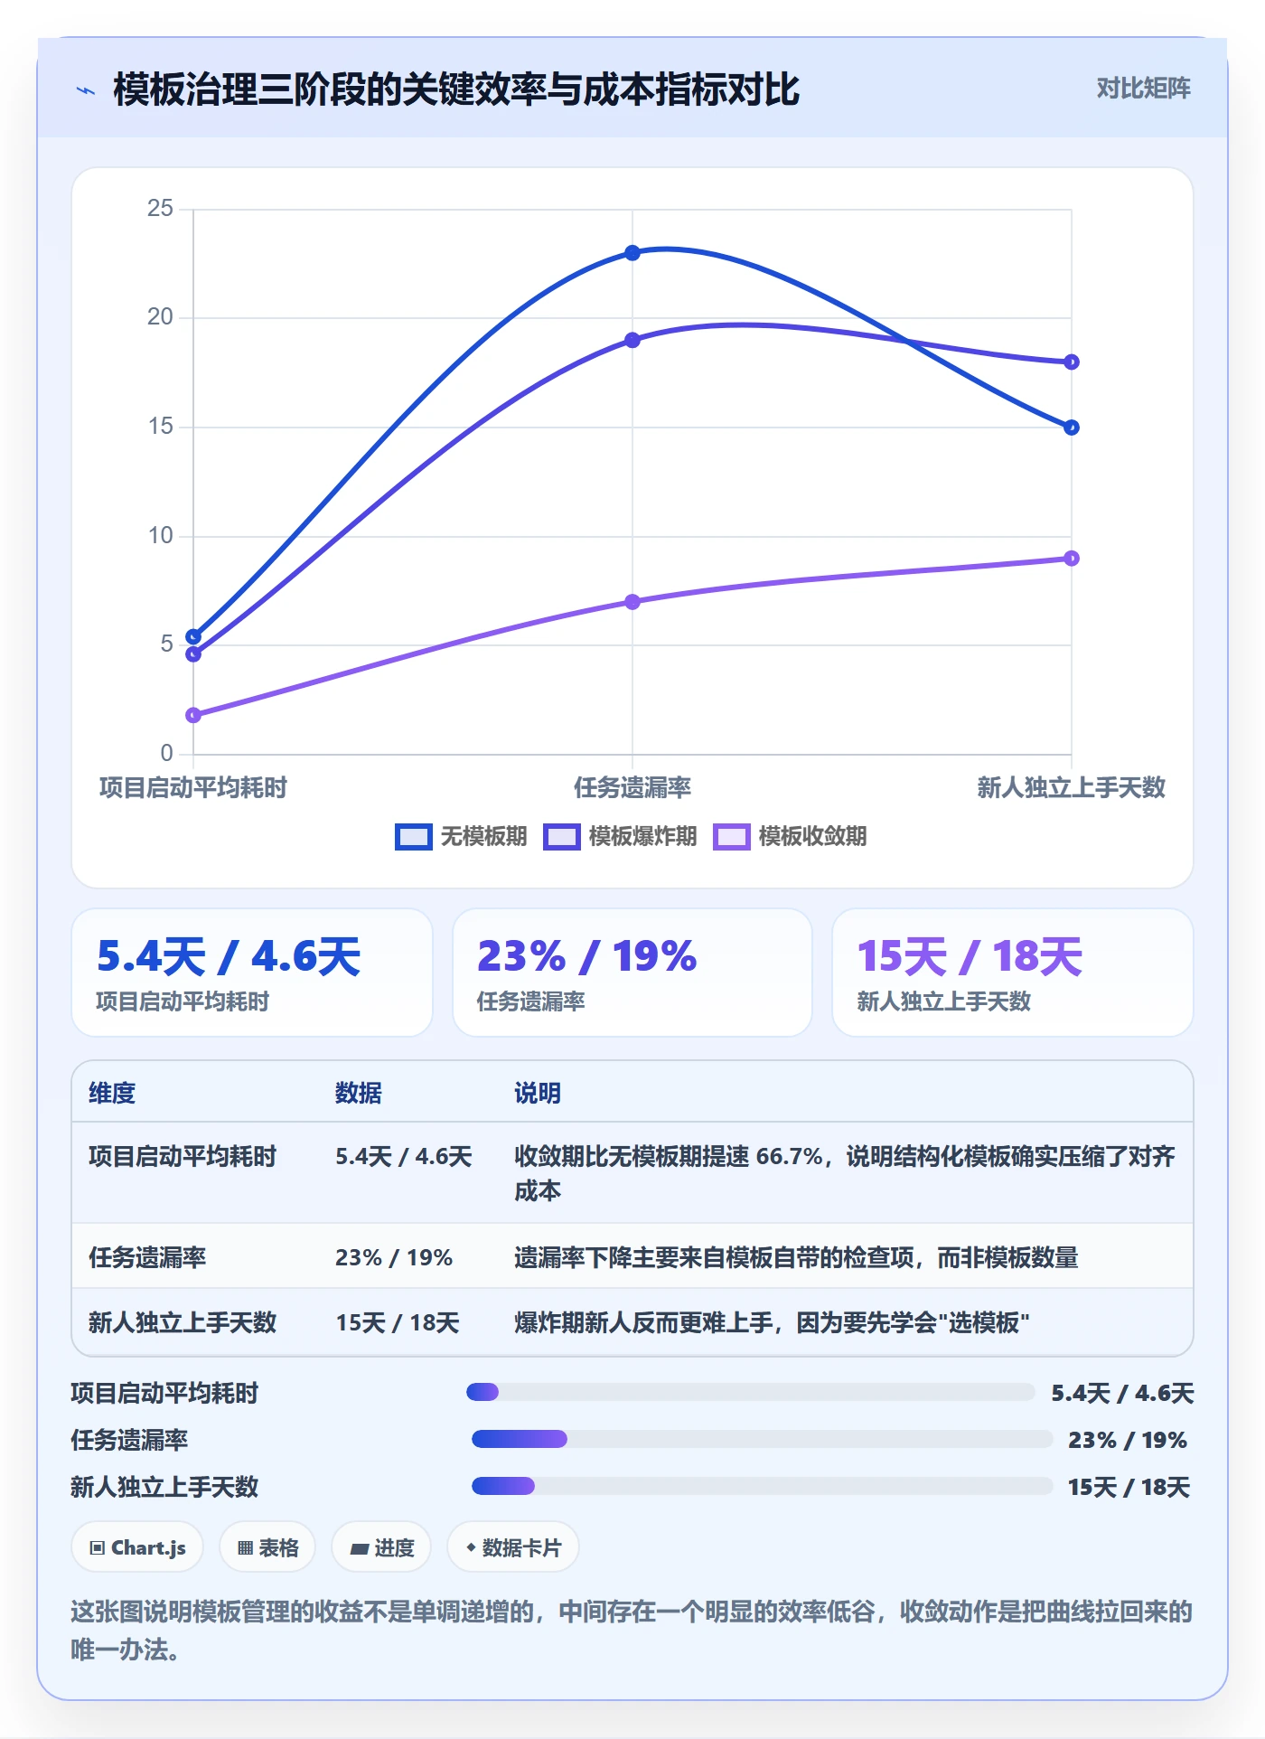Click the 模板爆炸期 point at 任务遗漏率 (19)
This screenshot has width=1265, height=1739.
[632, 340]
